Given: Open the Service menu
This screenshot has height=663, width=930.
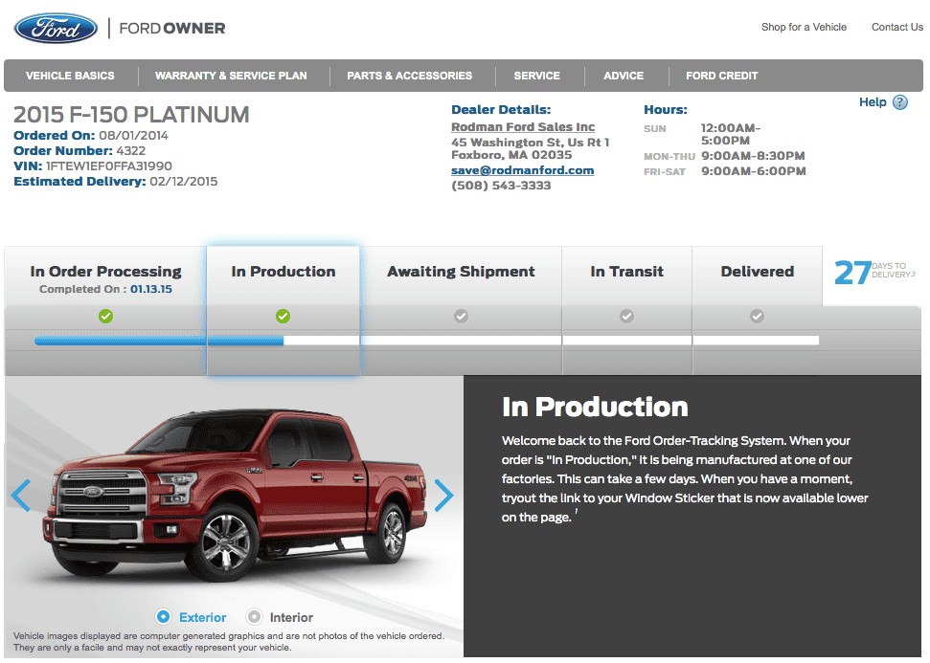Looking at the screenshot, I should click(x=536, y=76).
